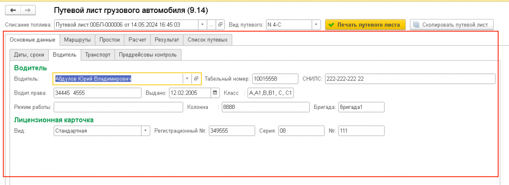509x185 pixels.
Task: Click the Печать путевого листа button
Action: click(x=365, y=25)
